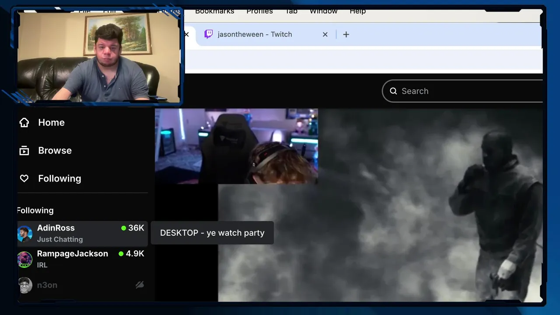Image resolution: width=560 pixels, height=315 pixels.
Task: Open the Window menu
Action: (x=323, y=11)
